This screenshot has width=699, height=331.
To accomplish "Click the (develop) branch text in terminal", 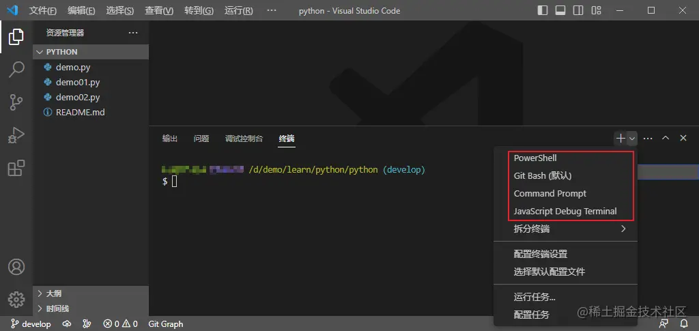I will 404,170.
